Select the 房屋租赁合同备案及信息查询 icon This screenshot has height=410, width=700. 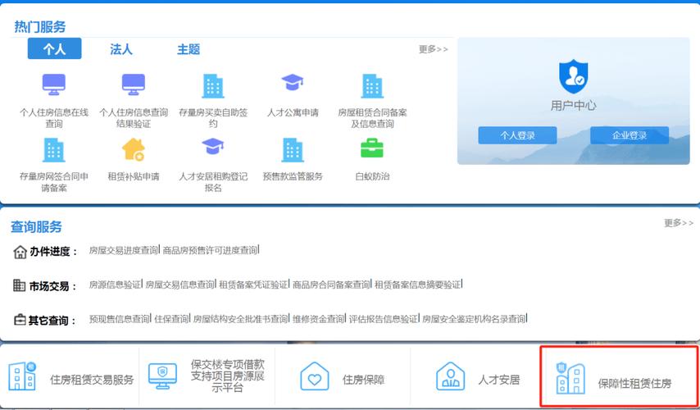point(372,85)
